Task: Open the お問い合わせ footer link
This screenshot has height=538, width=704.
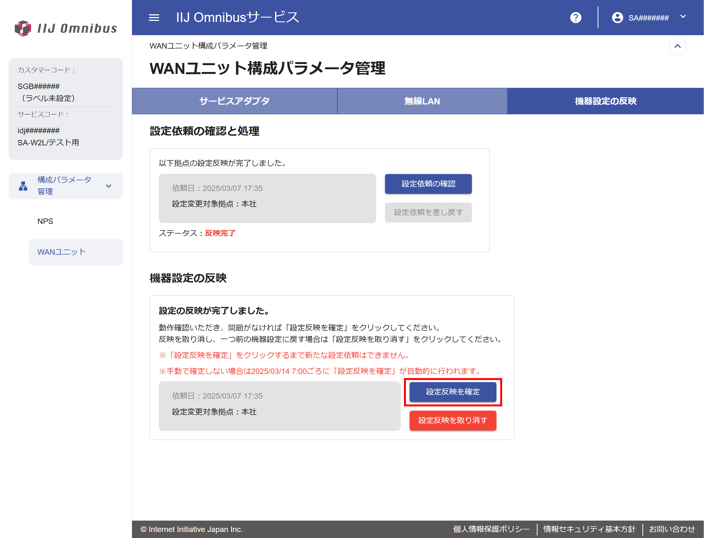Action: point(672,529)
